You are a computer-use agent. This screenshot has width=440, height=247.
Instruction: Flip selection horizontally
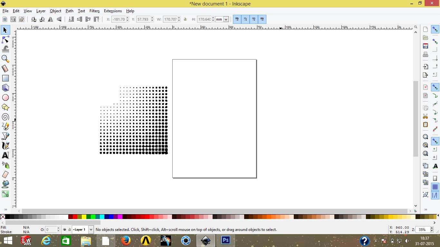(x=51, y=19)
